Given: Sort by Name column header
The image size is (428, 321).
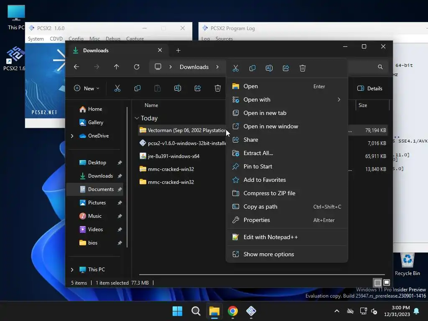Looking at the screenshot, I should coord(151,105).
